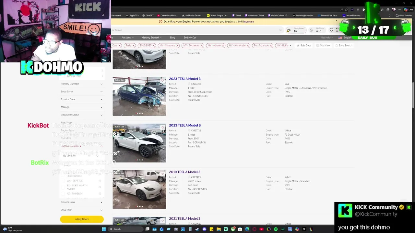Click the search magnifier icon in item search
Viewport: 415px width, 233px height.
click(281, 30)
